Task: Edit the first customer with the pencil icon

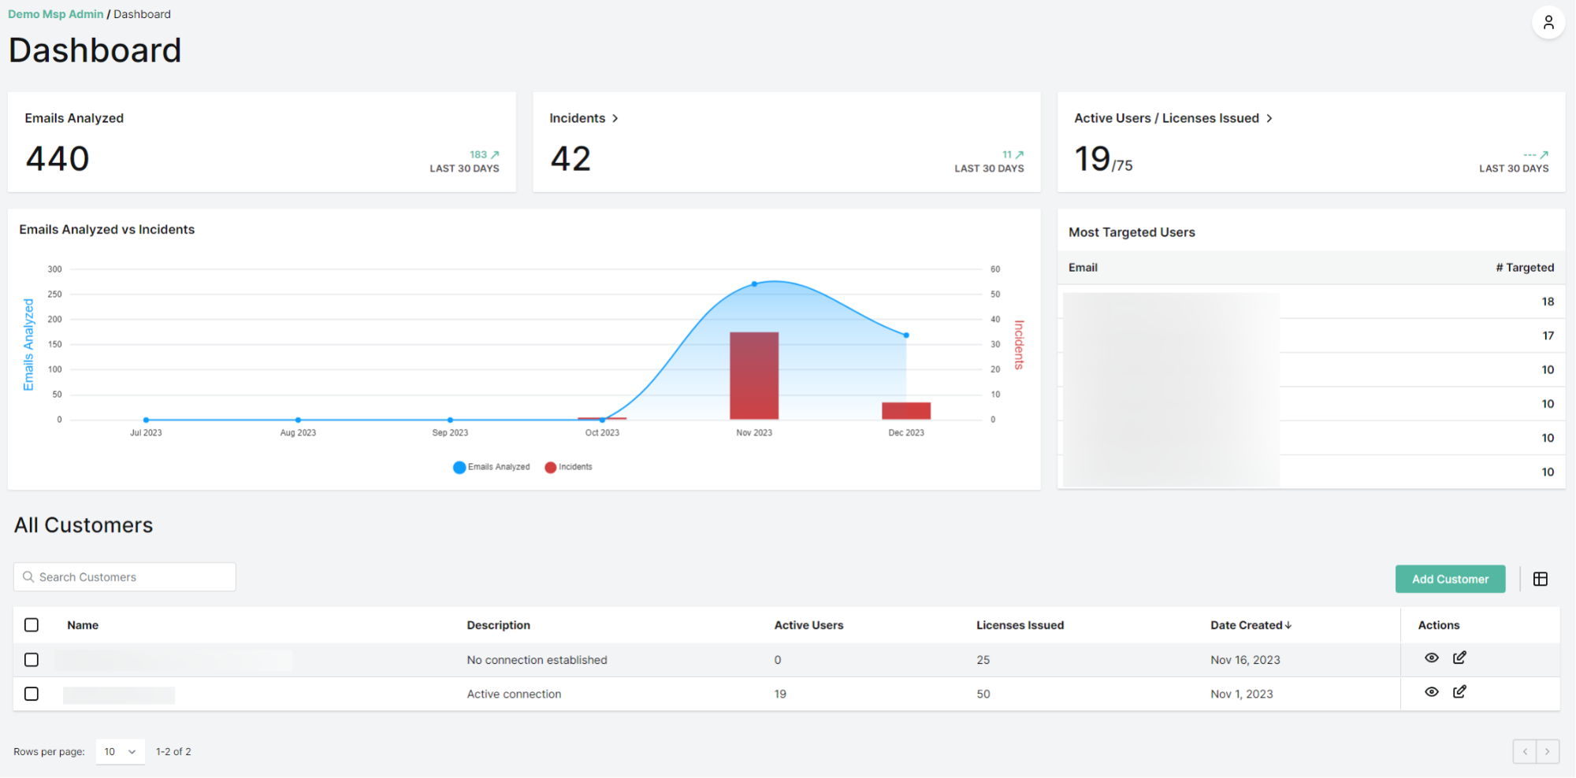Action: point(1459,658)
